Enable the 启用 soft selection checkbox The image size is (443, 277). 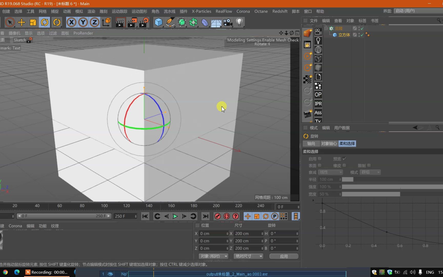[320, 159]
